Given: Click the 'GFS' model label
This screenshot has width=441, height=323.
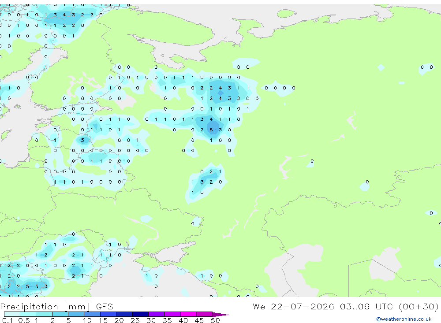Looking at the screenshot, I should pyautogui.click(x=105, y=306).
